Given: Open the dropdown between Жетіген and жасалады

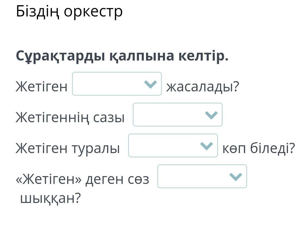Looking at the screenshot, I should [x=117, y=84].
